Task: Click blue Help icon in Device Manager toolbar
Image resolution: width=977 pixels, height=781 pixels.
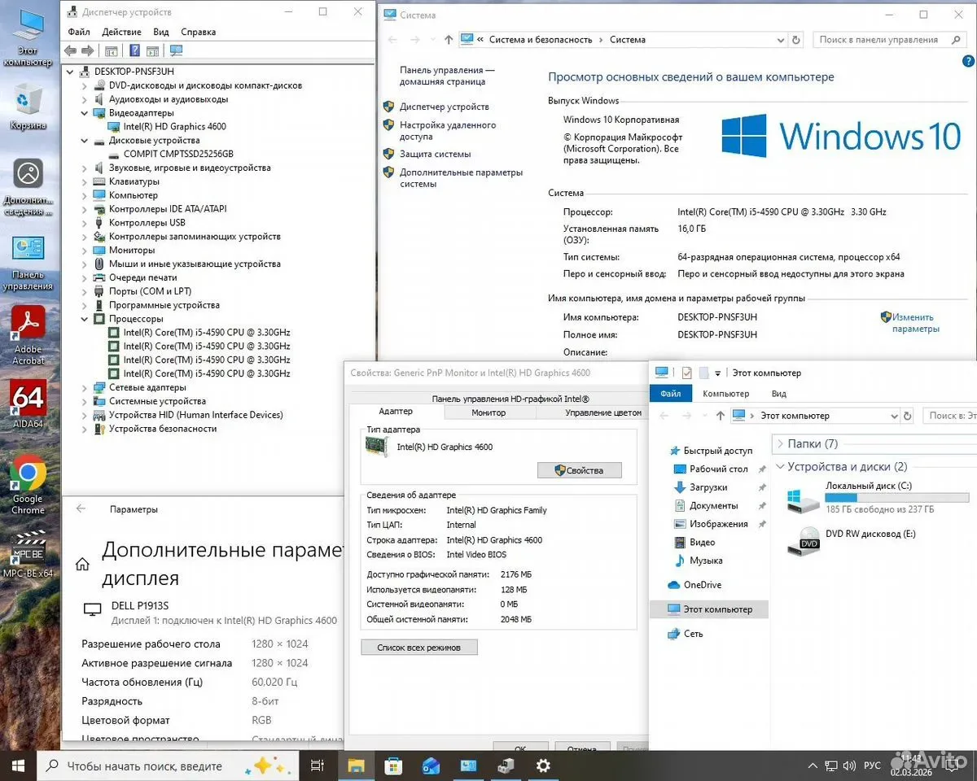Action: click(133, 51)
